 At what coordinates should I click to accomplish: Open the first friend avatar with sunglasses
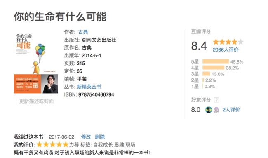[209, 110]
